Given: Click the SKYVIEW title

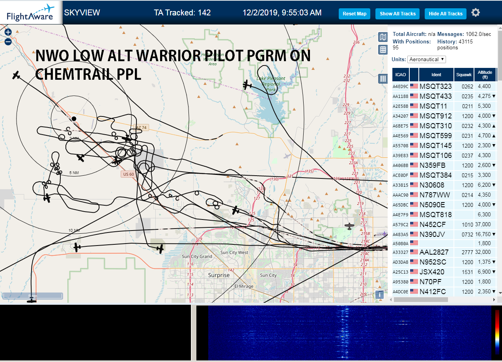Looking at the screenshot, I should 82,13.
